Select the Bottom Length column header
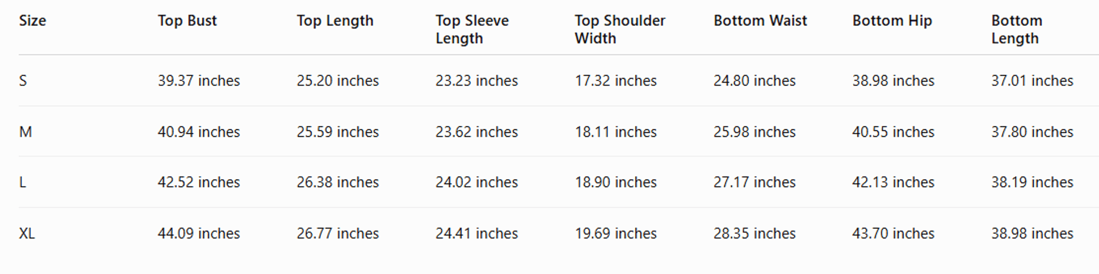The height and width of the screenshot is (274, 1099). [1017, 29]
